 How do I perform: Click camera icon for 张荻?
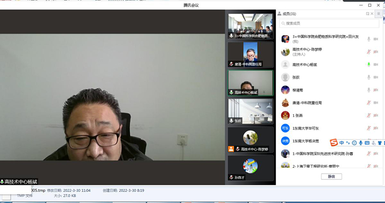376,77
